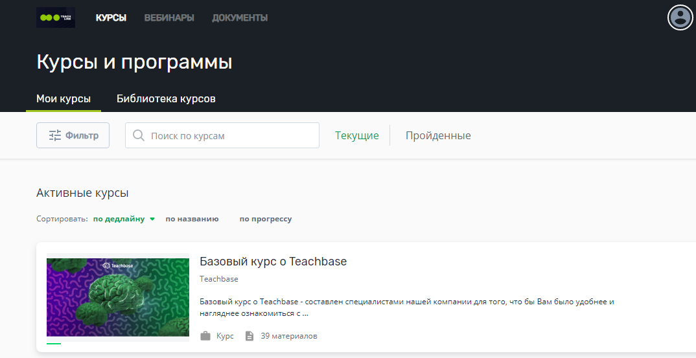696x358 pixels.
Task: Click the Курс type label
Action: pos(225,336)
